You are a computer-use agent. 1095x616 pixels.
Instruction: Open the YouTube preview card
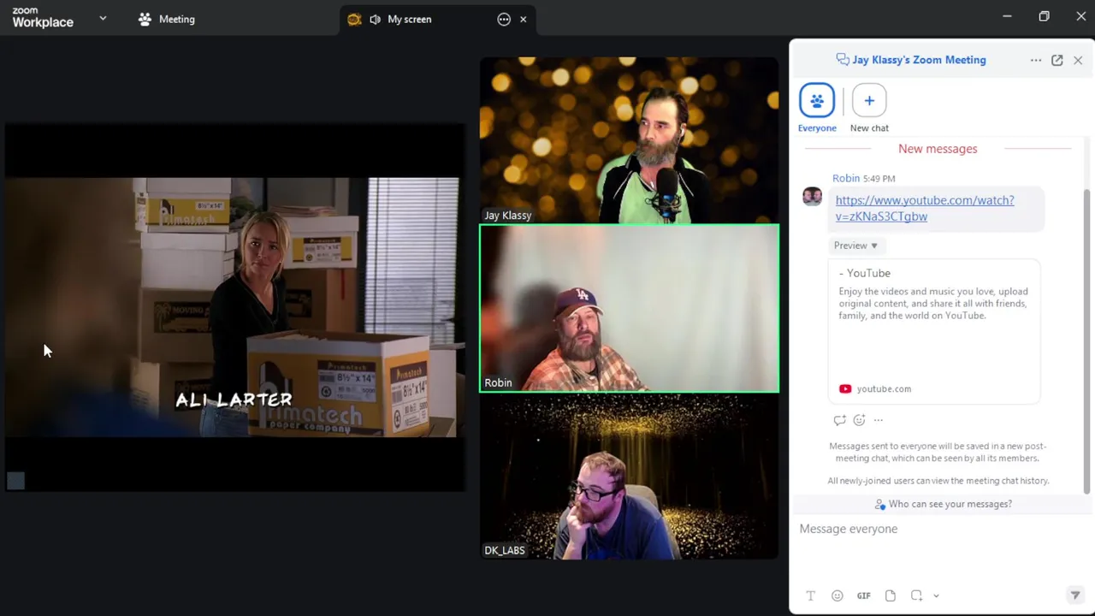coord(934,330)
